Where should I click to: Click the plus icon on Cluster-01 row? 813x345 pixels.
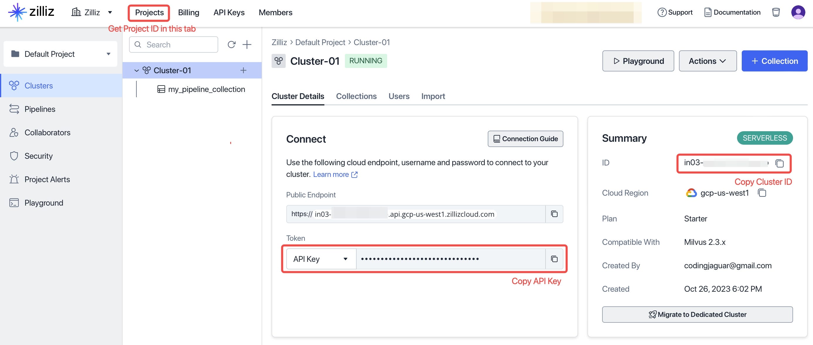pyautogui.click(x=243, y=70)
